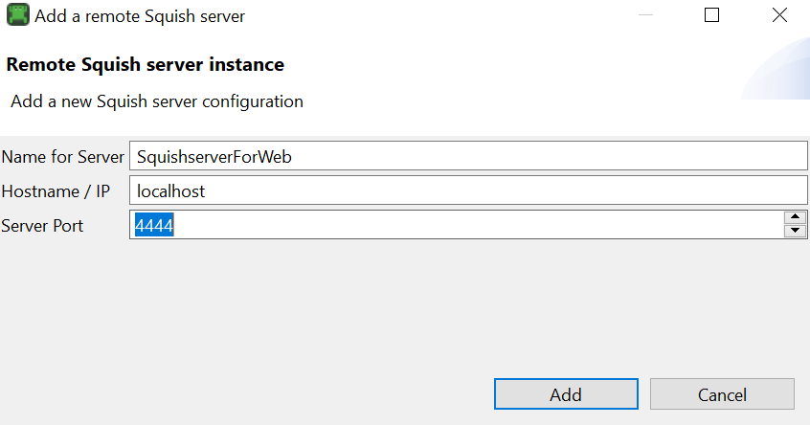Image resolution: width=810 pixels, height=425 pixels.
Task: Click the "Remote Squish server instance" heading
Action: [x=145, y=65]
